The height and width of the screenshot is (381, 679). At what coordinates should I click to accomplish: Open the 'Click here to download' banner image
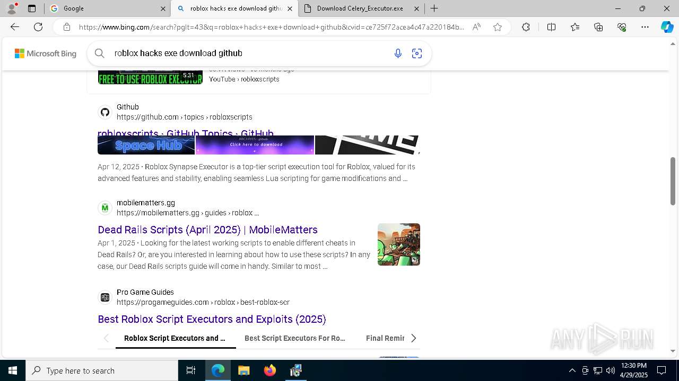click(x=255, y=145)
